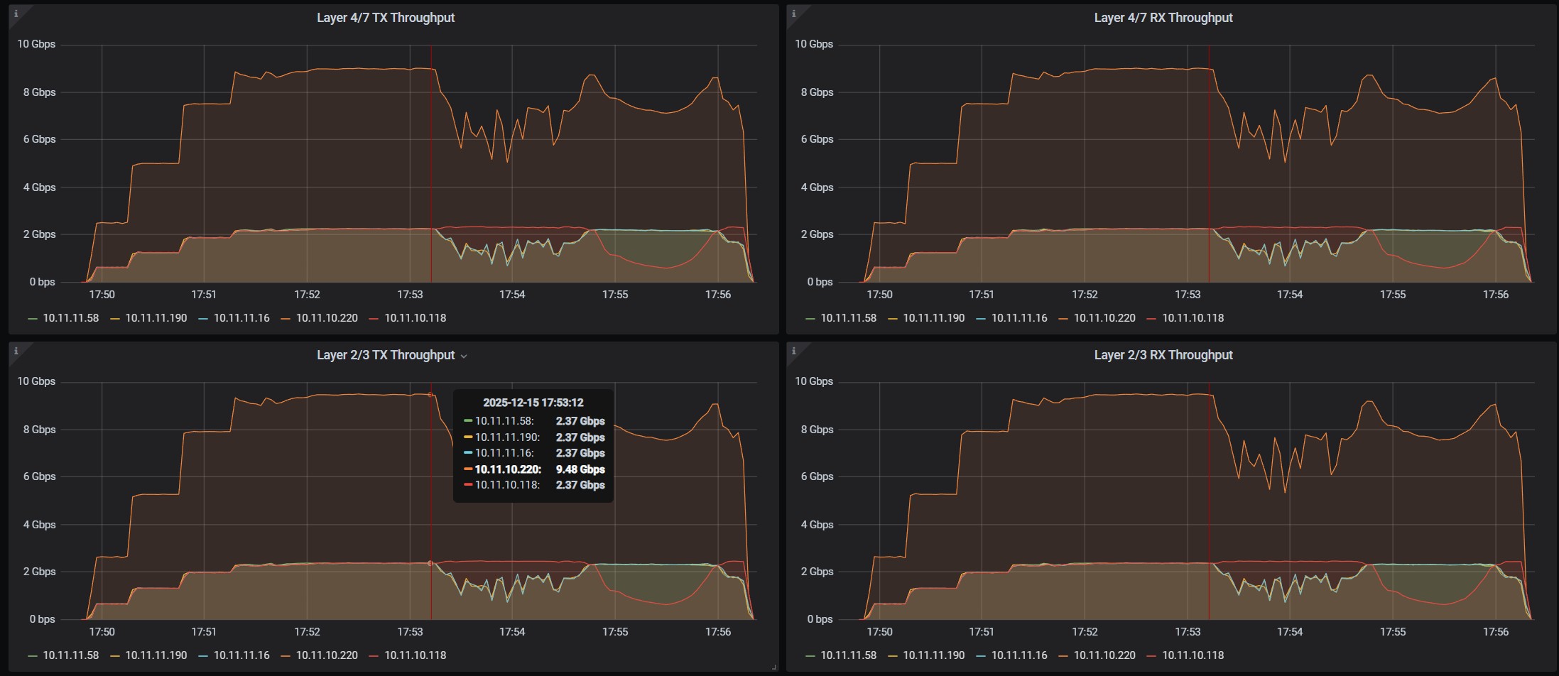This screenshot has height=676, width=1559.
Task: Select 10.11.11.190 label in Layer 2/3 TX legend
Action: coord(156,655)
